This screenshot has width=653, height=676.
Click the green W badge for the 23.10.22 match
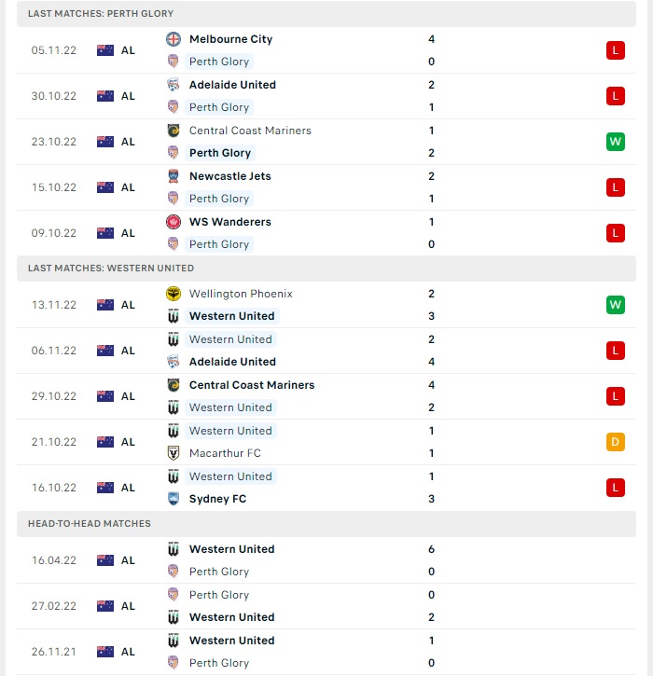click(616, 142)
